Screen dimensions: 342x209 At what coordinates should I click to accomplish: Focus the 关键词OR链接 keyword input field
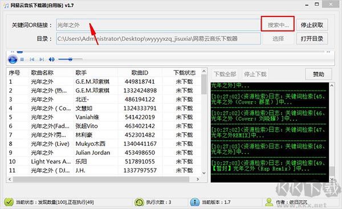click(158, 25)
